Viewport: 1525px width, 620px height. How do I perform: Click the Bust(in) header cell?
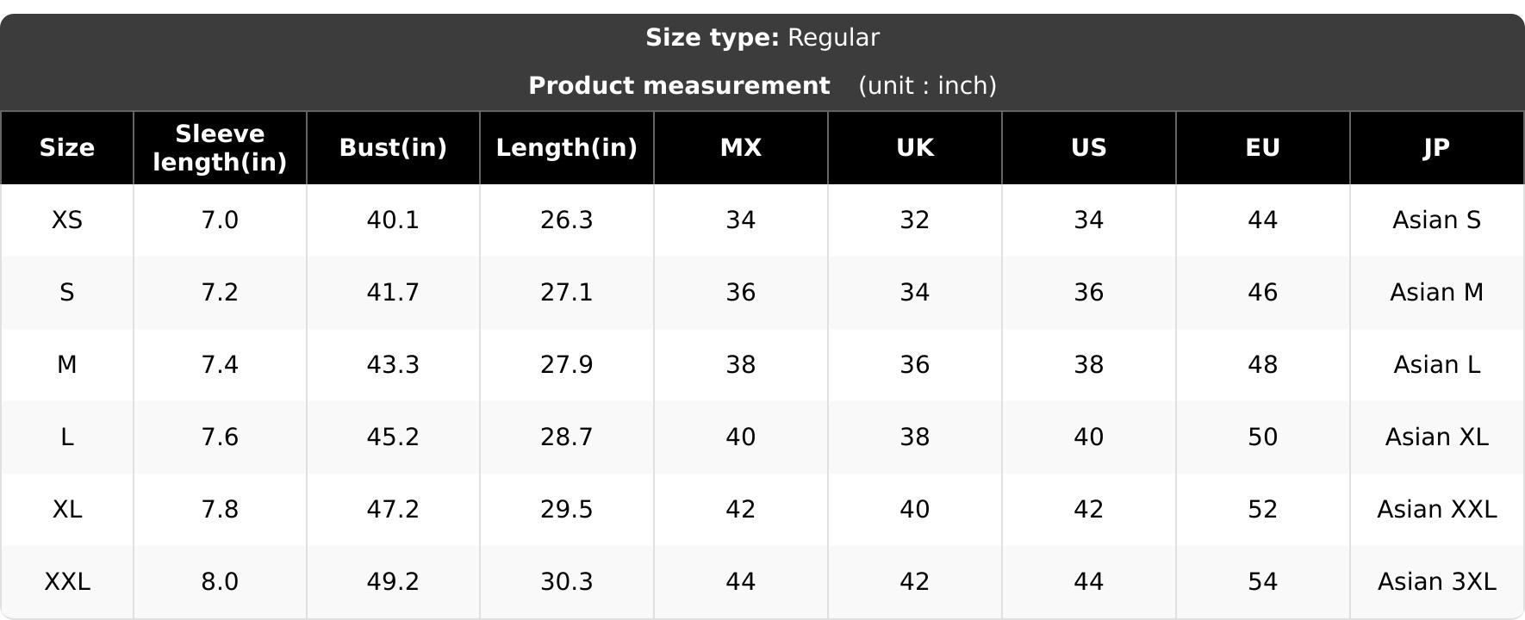pyautogui.click(x=393, y=148)
